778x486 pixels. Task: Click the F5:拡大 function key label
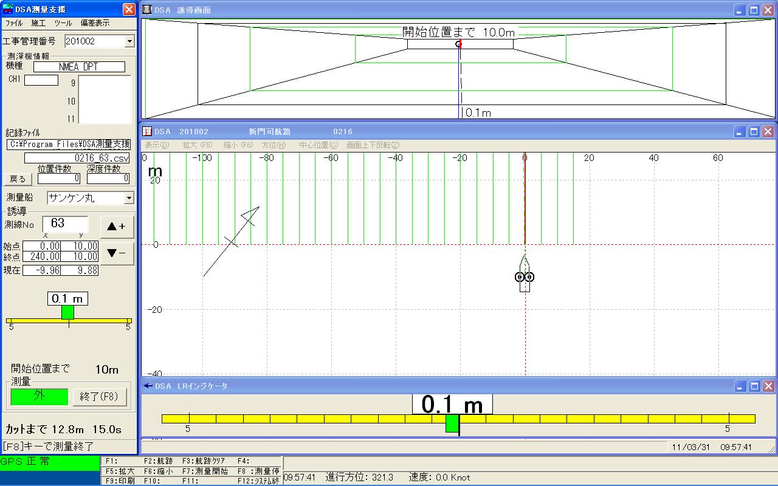click(x=120, y=471)
